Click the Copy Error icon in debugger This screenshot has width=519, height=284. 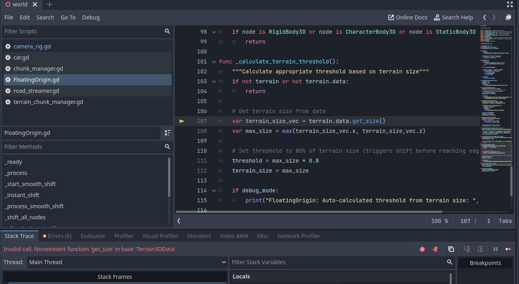451,249
